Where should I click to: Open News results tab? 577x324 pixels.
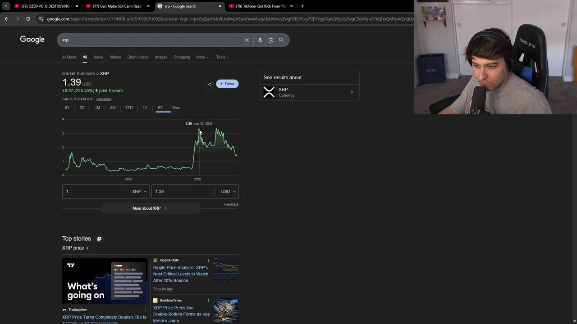pyautogui.click(x=98, y=57)
